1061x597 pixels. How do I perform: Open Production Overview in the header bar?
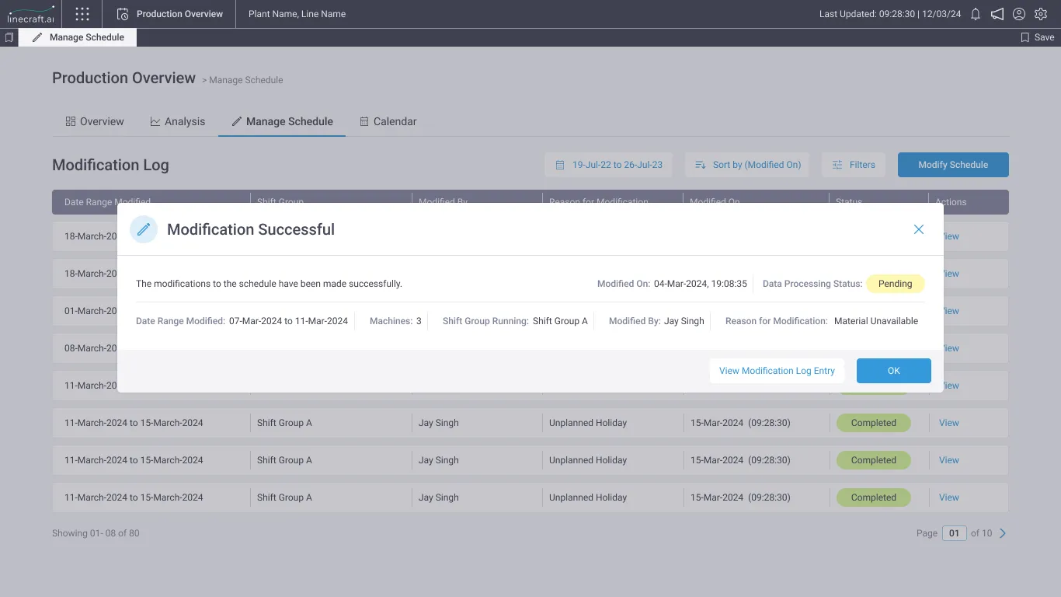pyautogui.click(x=170, y=14)
